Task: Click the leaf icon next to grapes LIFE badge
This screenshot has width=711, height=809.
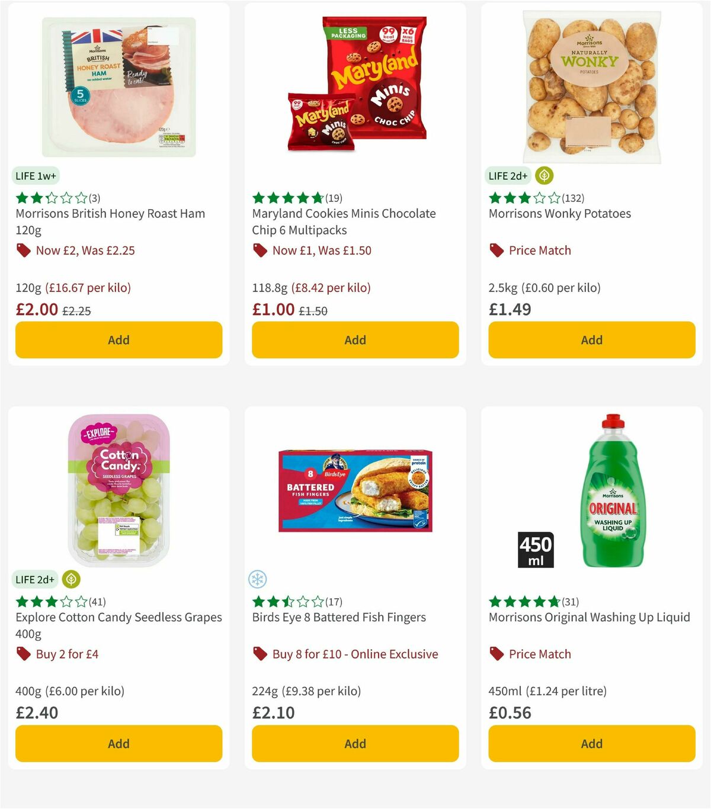Action: click(70, 579)
